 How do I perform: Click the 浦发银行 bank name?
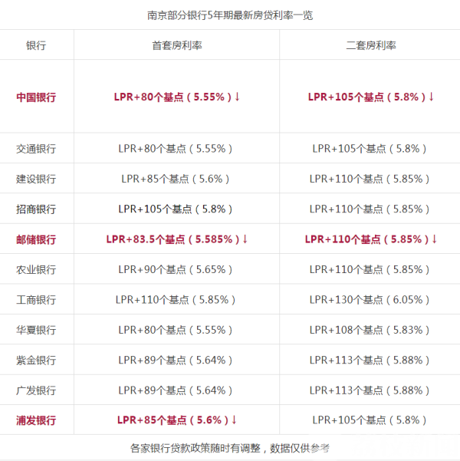(36, 420)
